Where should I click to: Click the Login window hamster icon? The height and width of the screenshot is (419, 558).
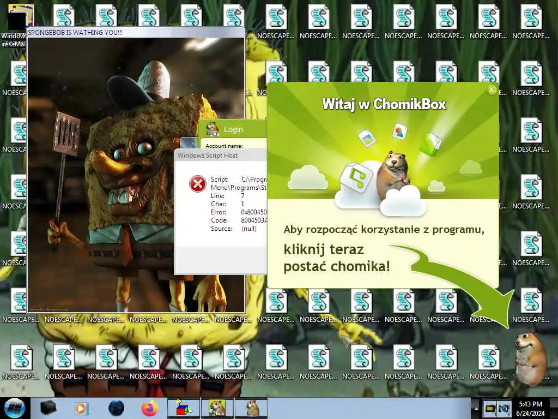pyautogui.click(x=213, y=129)
